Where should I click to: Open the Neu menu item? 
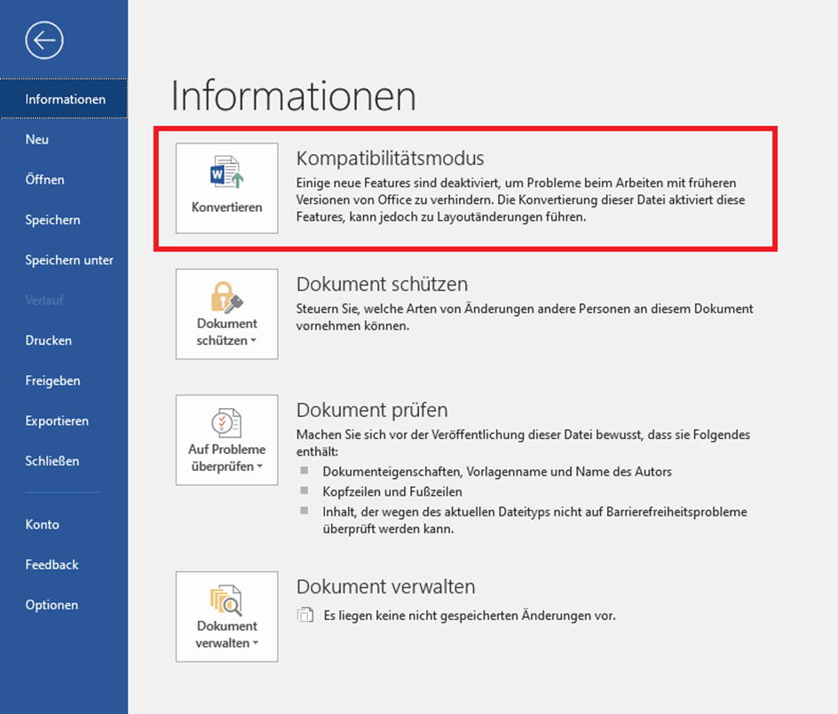(37, 139)
